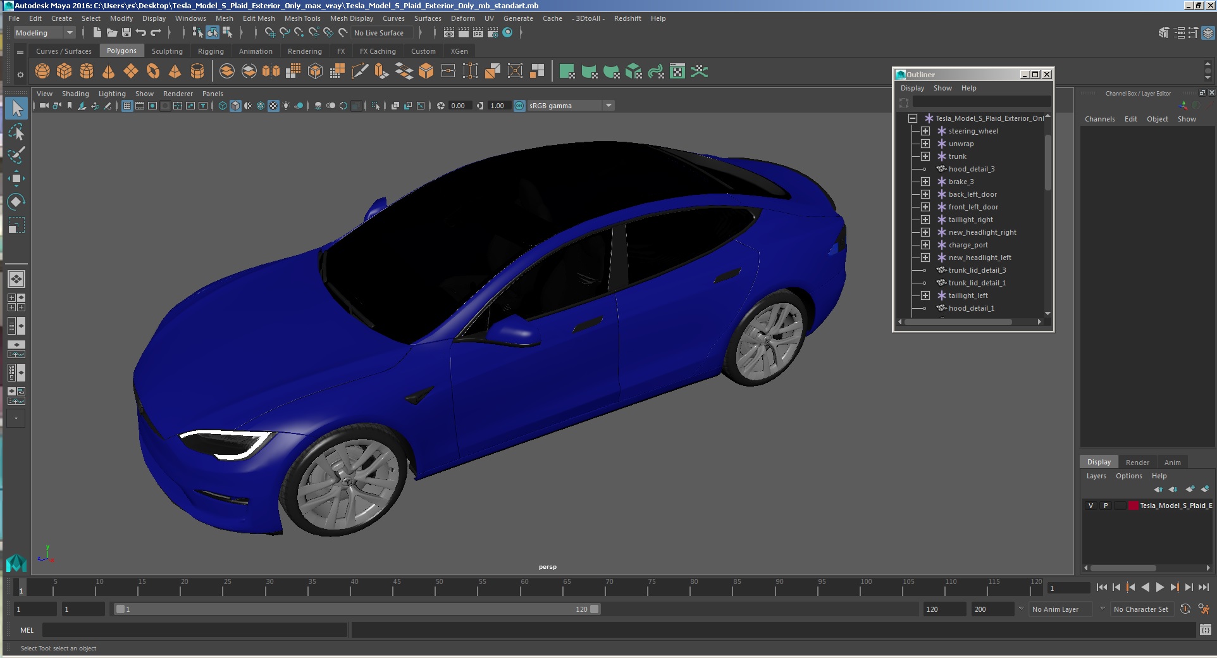Toggle textured display in viewport

273,106
